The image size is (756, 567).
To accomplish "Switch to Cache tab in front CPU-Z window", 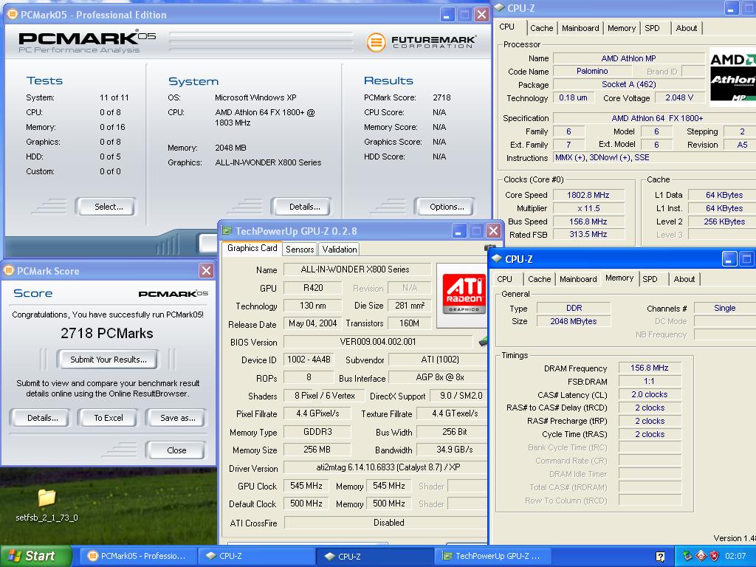I will click(x=539, y=278).
